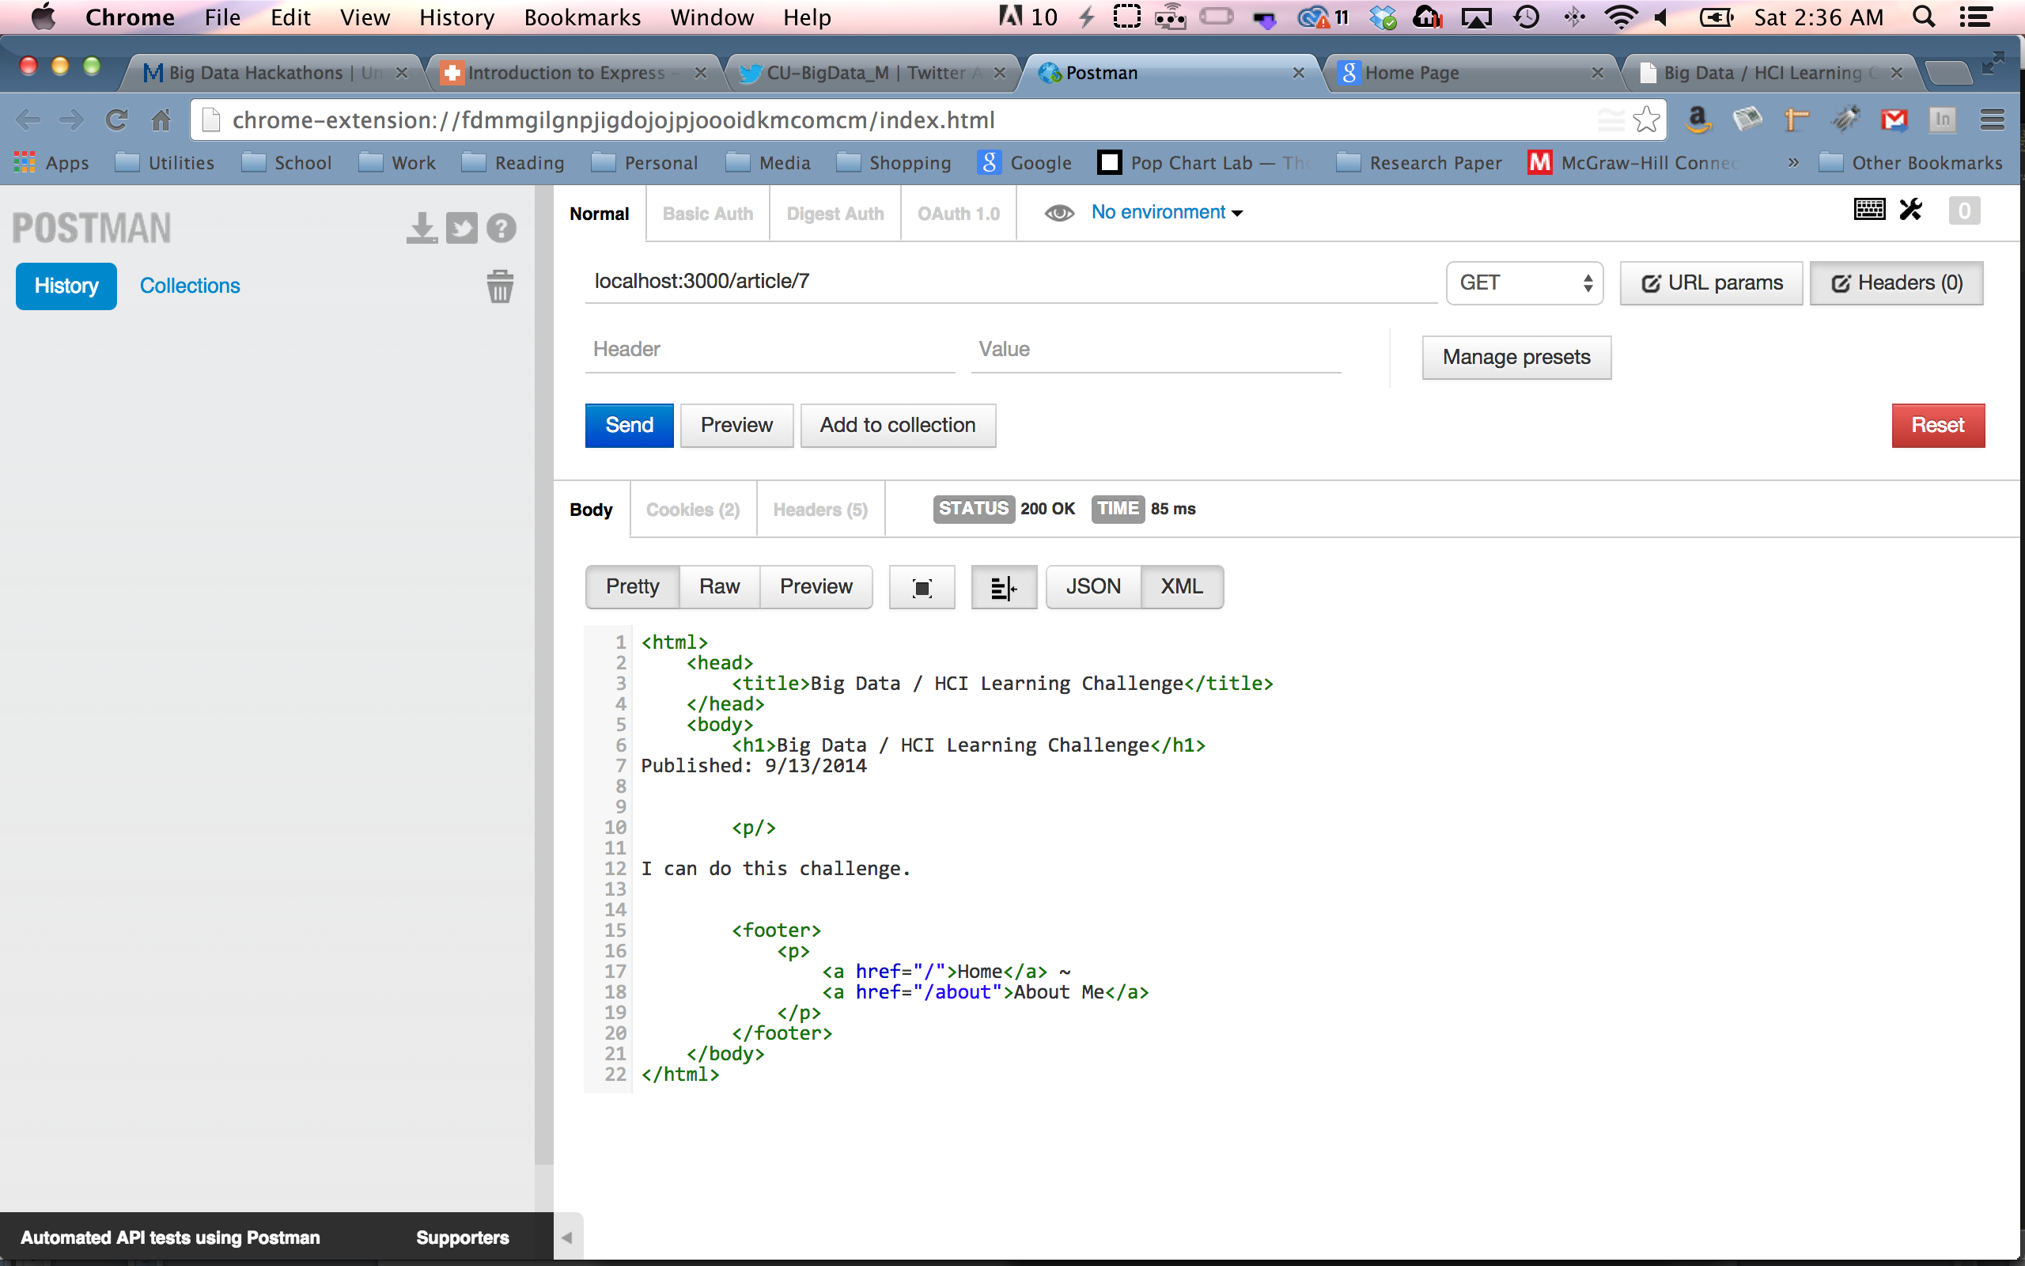
Task: Switch to the Digest Auth tab
Action: (835, 214)
